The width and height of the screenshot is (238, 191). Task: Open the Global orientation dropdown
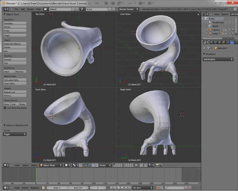pos(105,165)
